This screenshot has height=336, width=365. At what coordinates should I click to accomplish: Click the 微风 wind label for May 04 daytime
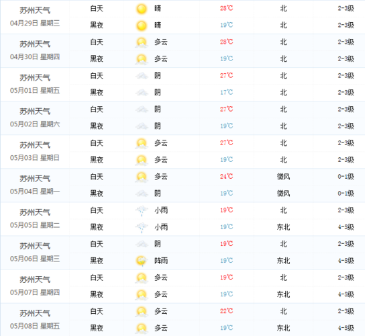(x=283, y=177)
